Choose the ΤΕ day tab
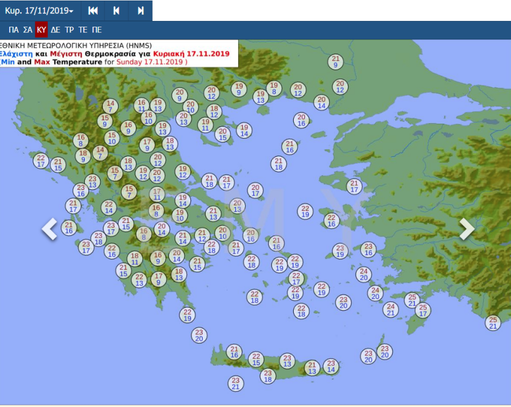Image resolution: width=511 pixels, height=407 pixels. tap(83, 30)
